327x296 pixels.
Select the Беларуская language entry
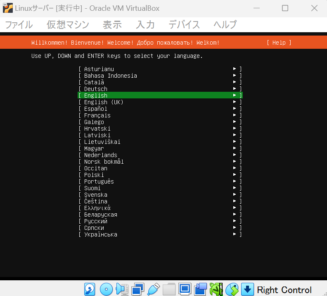click(x=160, y=215)
